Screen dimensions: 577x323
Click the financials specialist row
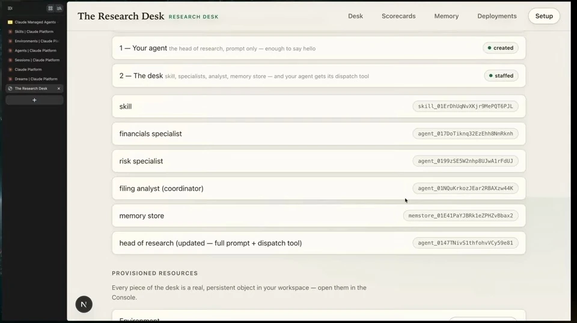pyautogui.click(x=319, y=134)
